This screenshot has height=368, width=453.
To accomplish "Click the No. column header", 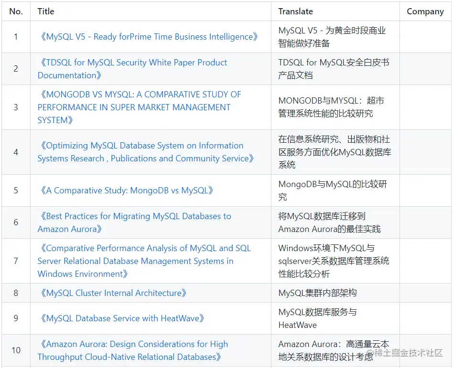I will click(16, 11).
